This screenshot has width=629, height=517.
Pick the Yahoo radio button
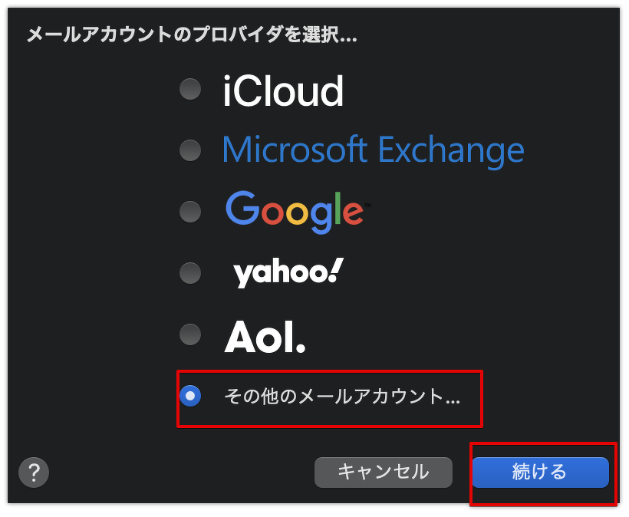189,272
